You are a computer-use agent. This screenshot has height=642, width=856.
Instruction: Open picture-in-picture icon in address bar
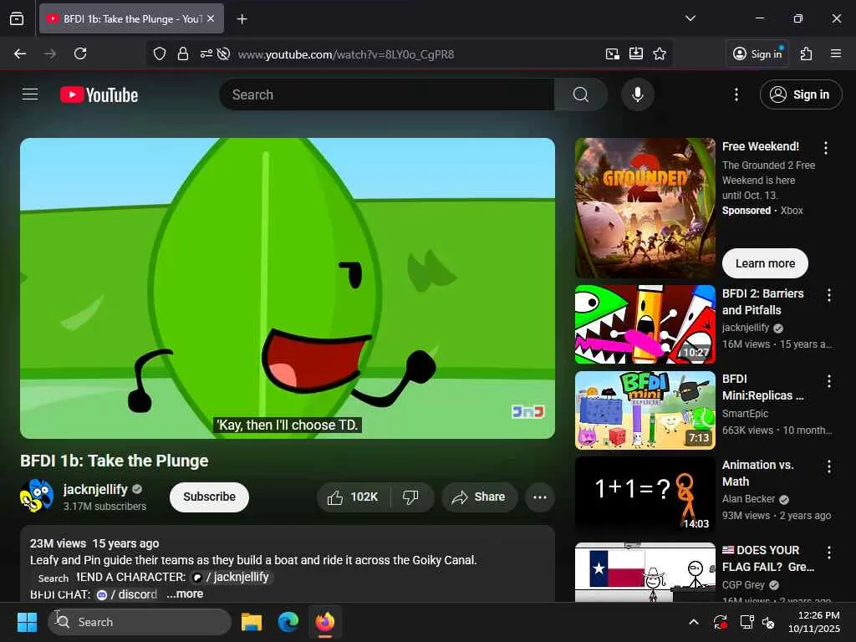[x=613, y=53]
